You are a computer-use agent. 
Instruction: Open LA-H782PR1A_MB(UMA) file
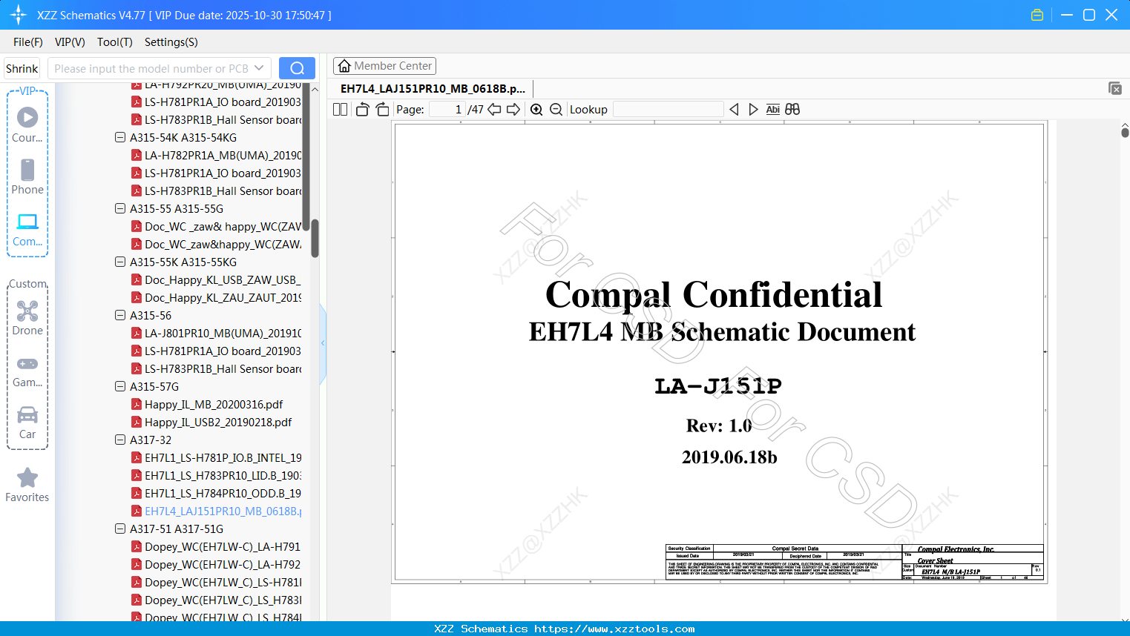pyautogui.click(x=216, y=156)
